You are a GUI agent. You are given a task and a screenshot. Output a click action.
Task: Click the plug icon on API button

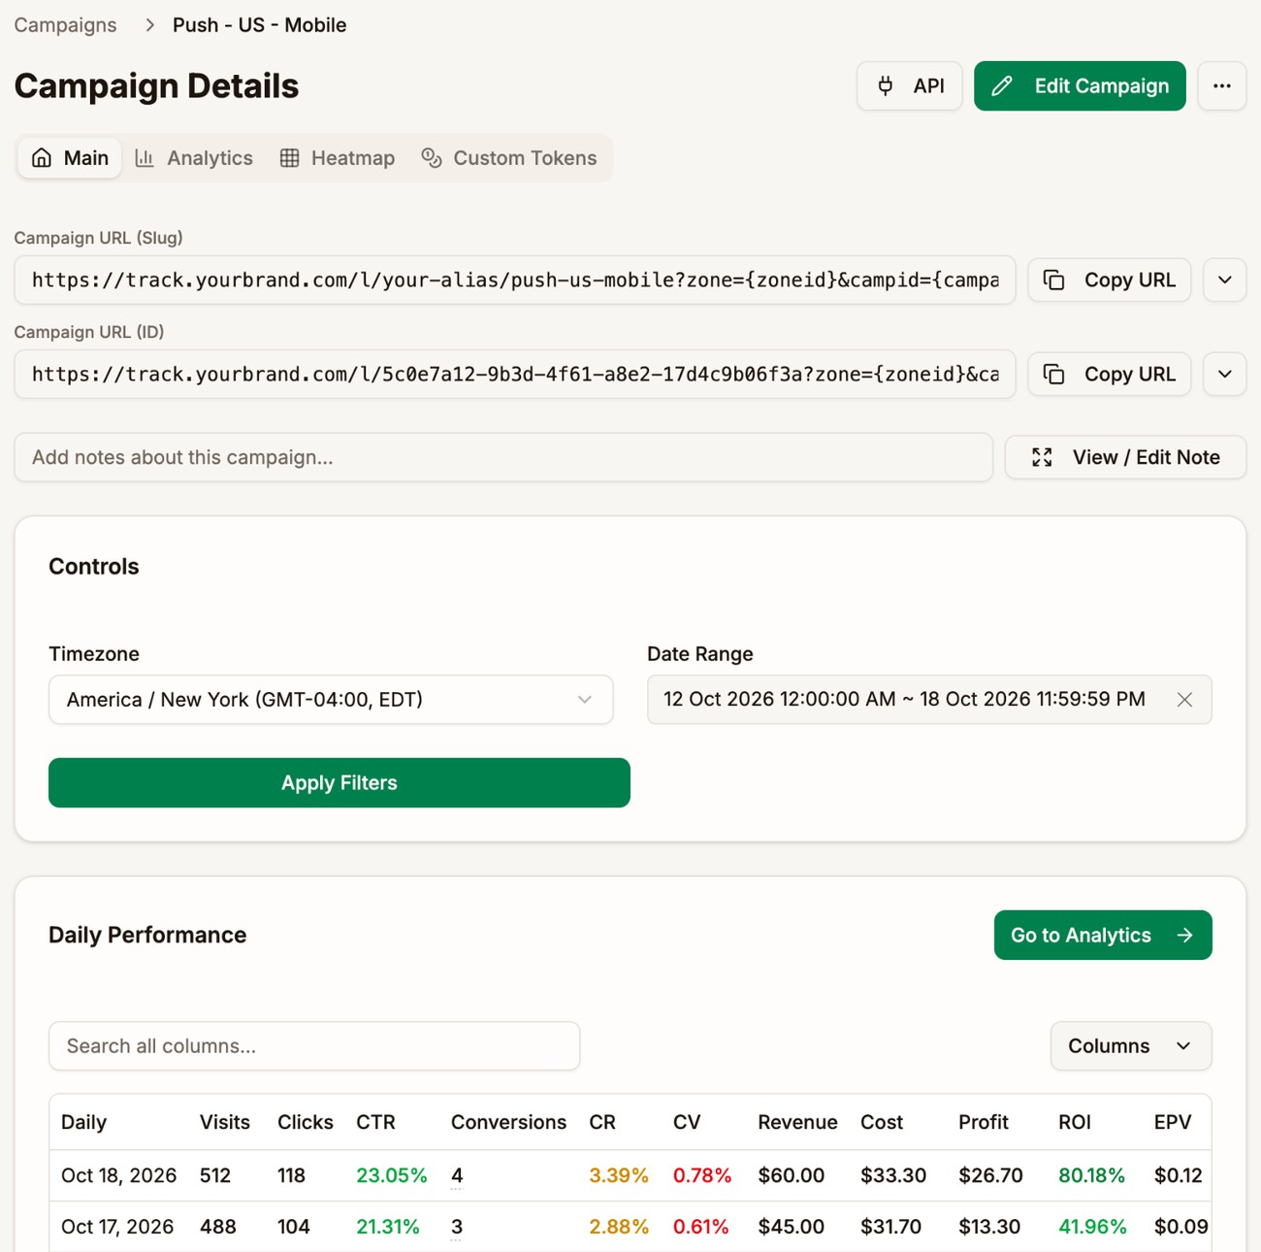(885, 86)
